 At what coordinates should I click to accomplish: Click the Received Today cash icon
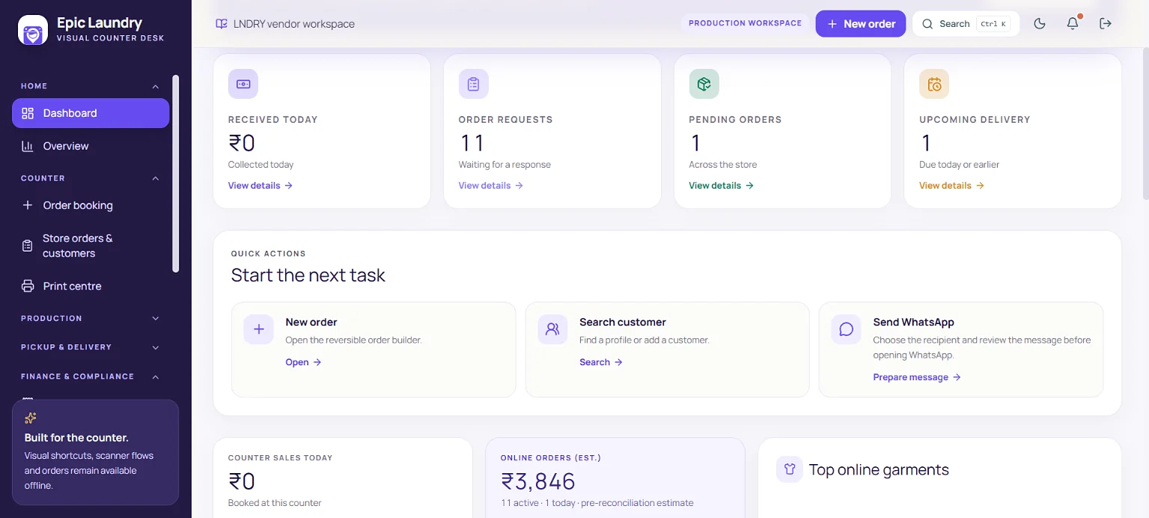pos(243,84)
